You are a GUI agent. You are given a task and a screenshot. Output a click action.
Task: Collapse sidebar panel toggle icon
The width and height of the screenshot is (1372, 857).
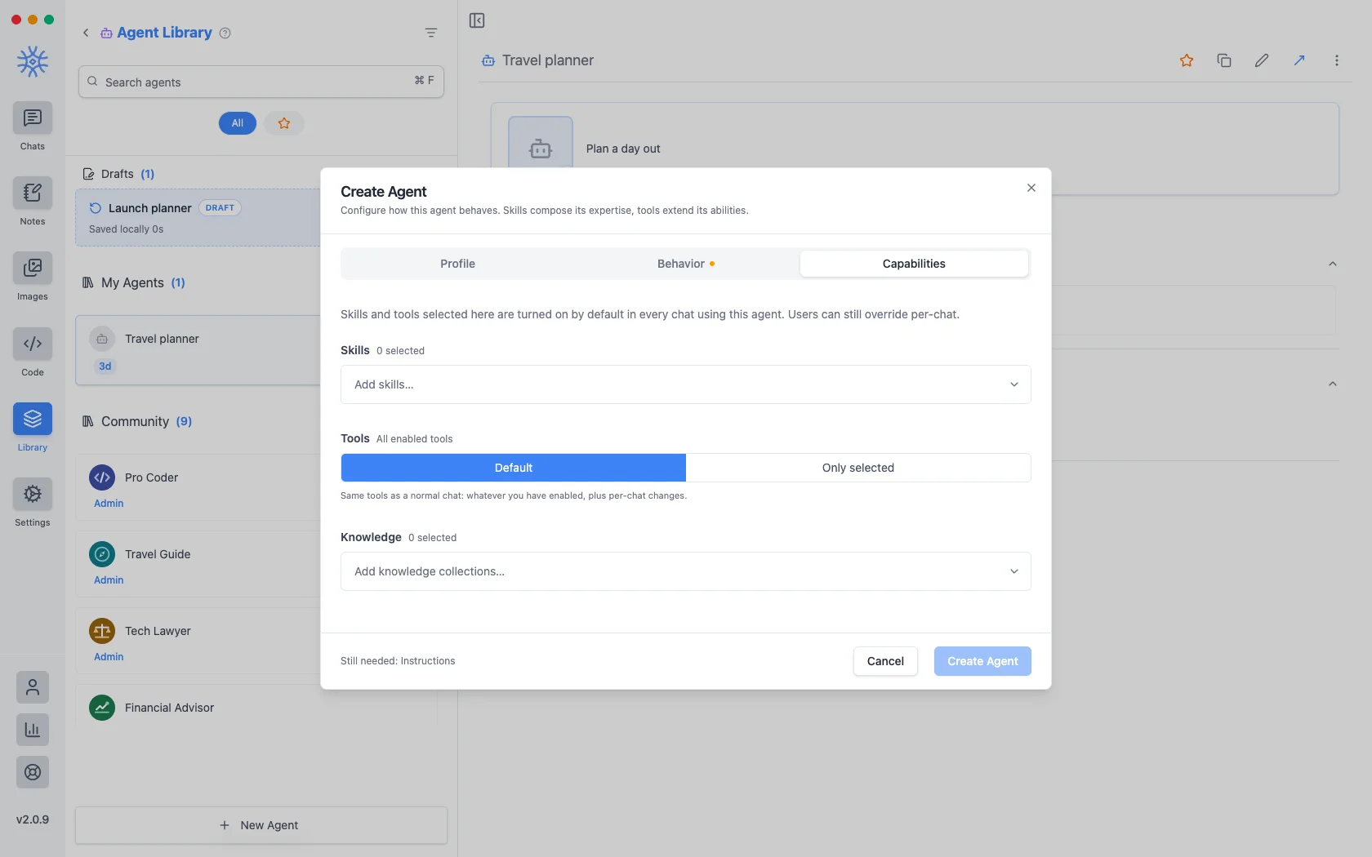477,20
